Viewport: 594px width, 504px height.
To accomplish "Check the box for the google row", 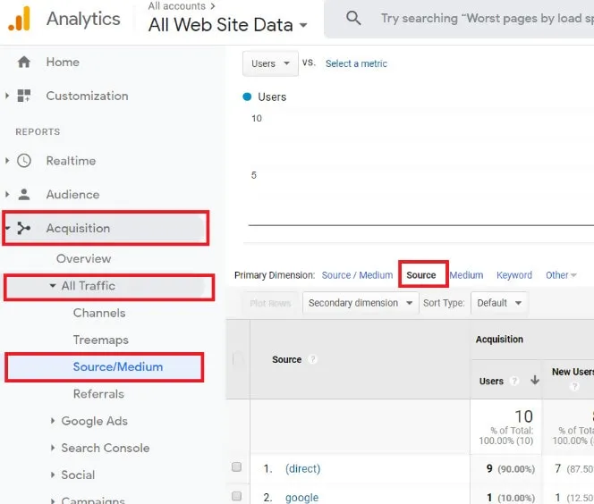I will point(237,496).
